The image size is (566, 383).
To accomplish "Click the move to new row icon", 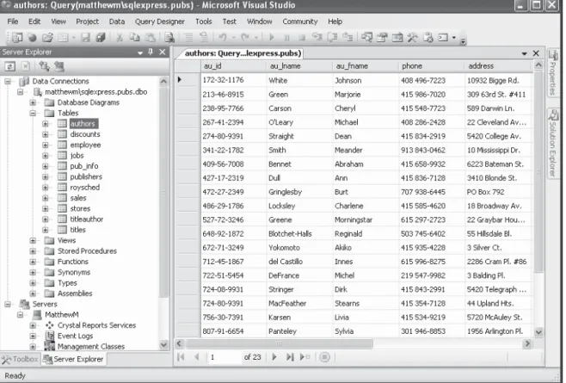I will click(305, 357).
